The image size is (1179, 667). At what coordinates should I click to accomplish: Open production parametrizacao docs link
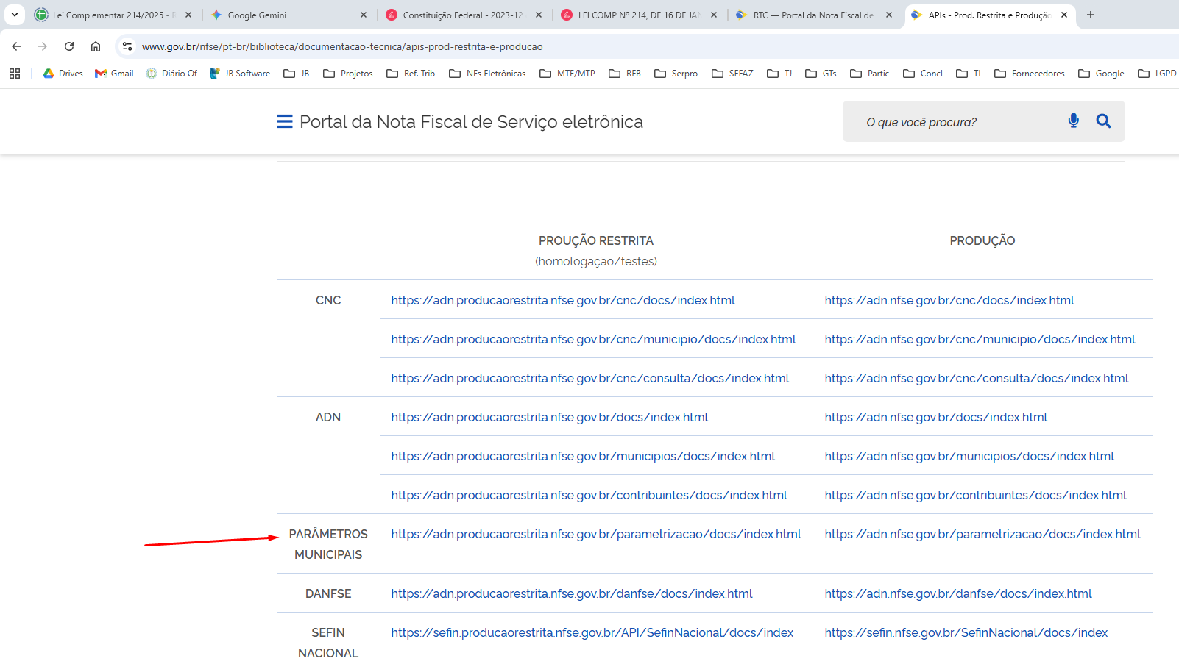click(982, 534)
